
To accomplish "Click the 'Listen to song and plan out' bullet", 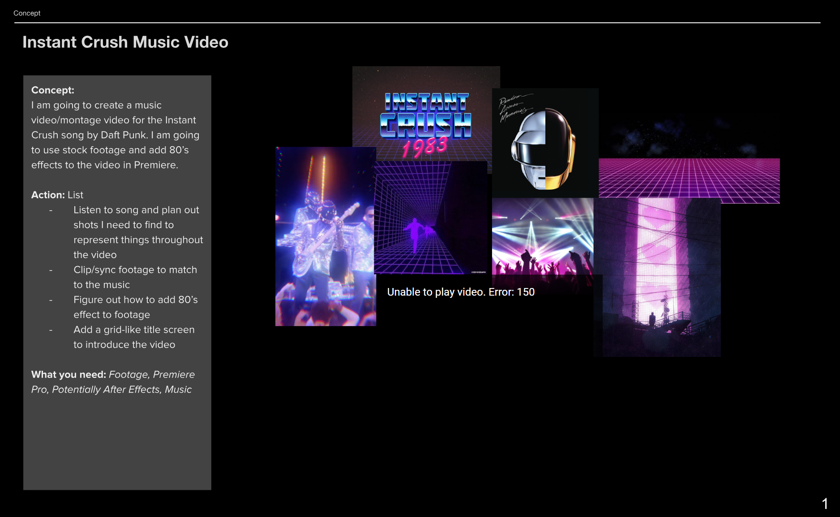I will pyautogui.click(x=136, y=210).
